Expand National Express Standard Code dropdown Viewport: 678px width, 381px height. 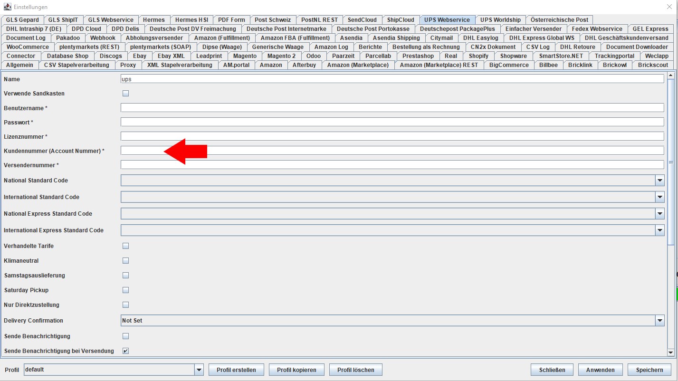(659, 214)
